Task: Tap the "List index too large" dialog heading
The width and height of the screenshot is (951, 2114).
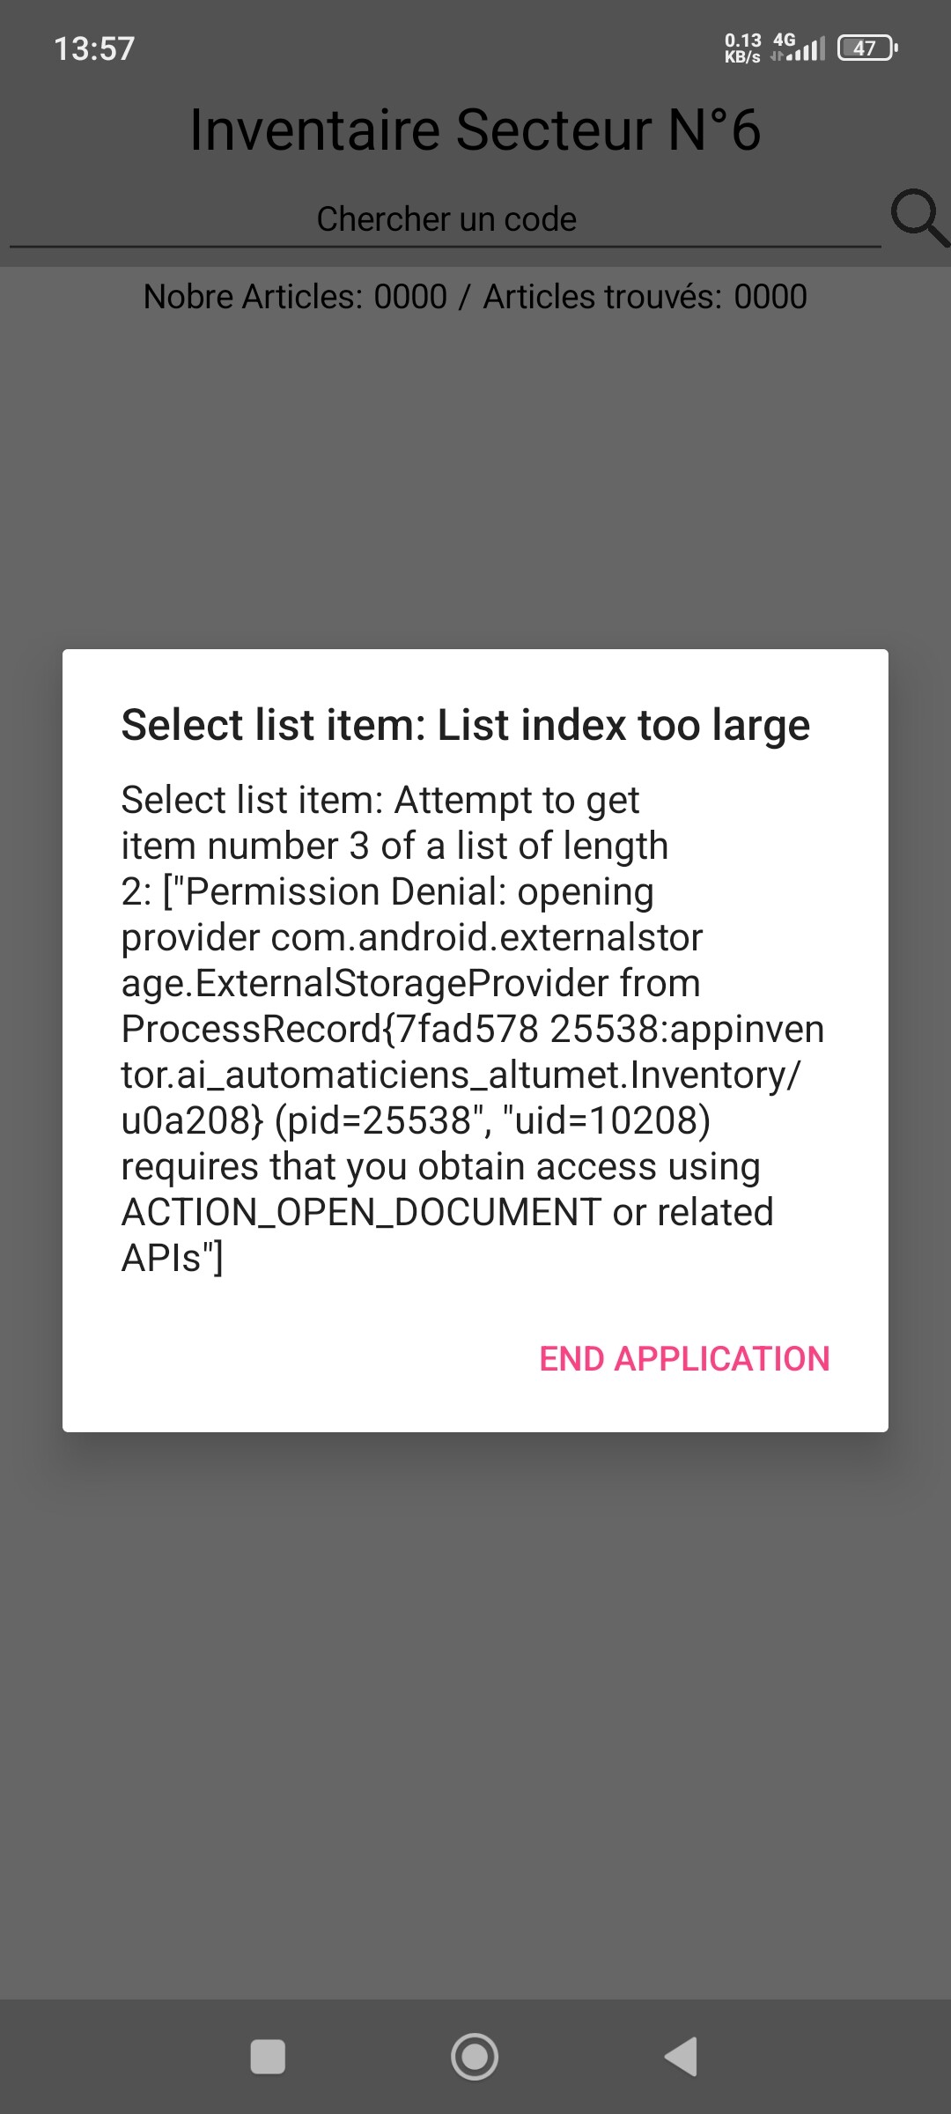Action: point(465,725)
